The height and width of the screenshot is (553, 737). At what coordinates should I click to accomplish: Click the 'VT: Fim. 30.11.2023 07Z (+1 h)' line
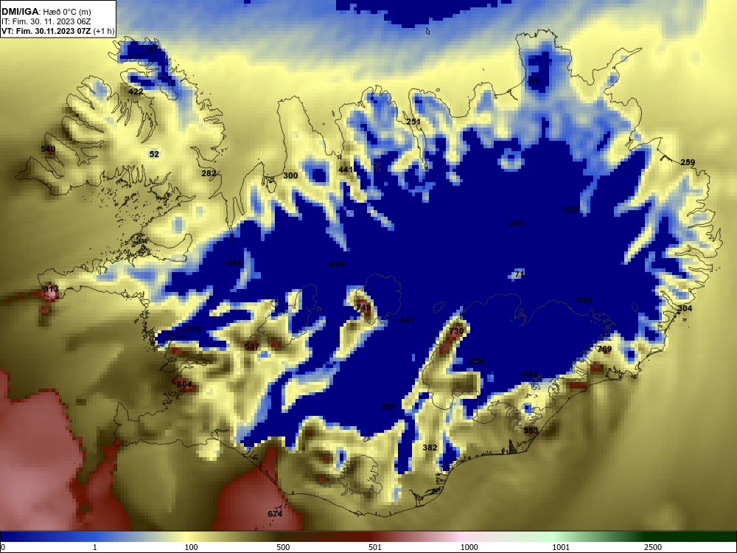point(57,31)
